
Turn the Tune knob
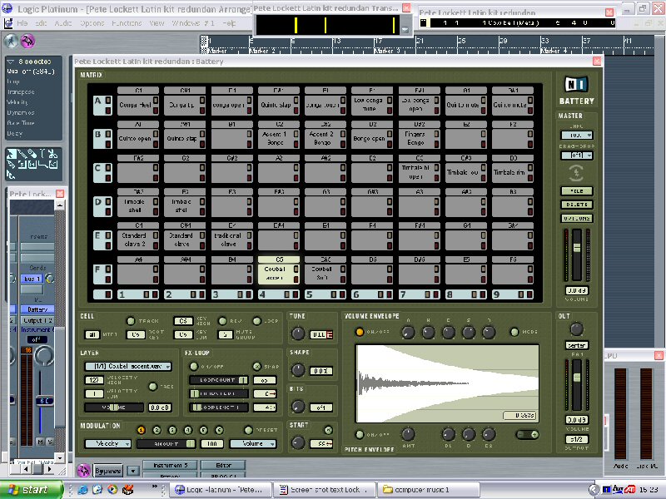[x=298, y=333]
